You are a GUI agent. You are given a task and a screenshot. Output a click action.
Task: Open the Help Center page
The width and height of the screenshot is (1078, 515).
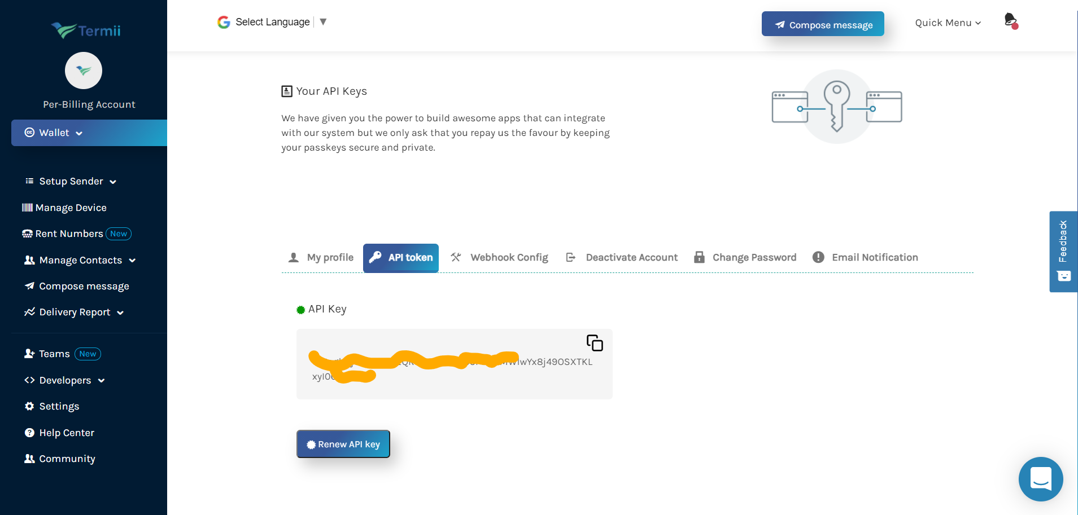[x=66, y=433]
